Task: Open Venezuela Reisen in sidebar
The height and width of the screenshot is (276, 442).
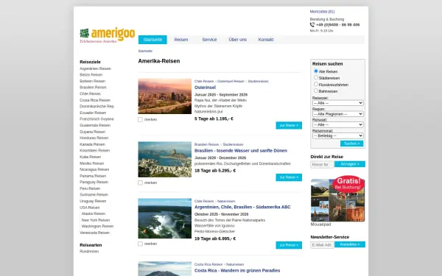Action: click(95, 233)
